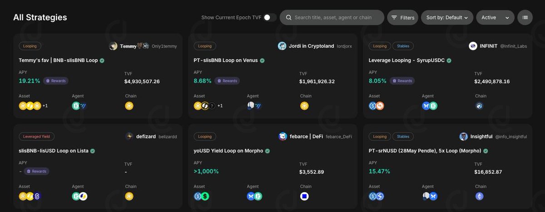Click asset icons on yoUSD Morpho card
The height and width of the screenshot is (212, 545).
[x=201, y=197]
